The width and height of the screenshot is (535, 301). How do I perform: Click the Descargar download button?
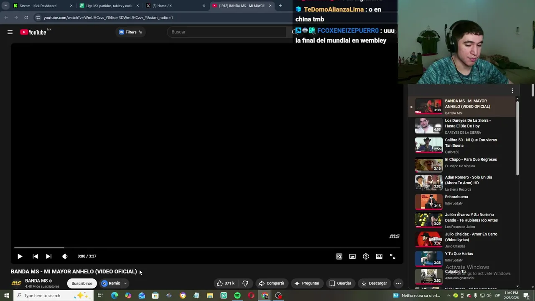[374, 283]
